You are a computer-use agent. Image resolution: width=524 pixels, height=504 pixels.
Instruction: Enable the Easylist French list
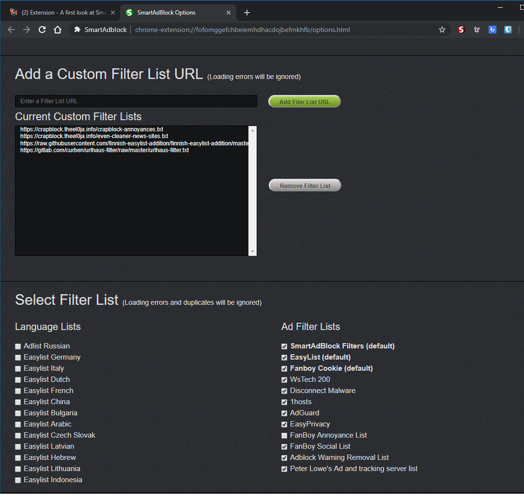pyautogui.click(x=18, y=391)
